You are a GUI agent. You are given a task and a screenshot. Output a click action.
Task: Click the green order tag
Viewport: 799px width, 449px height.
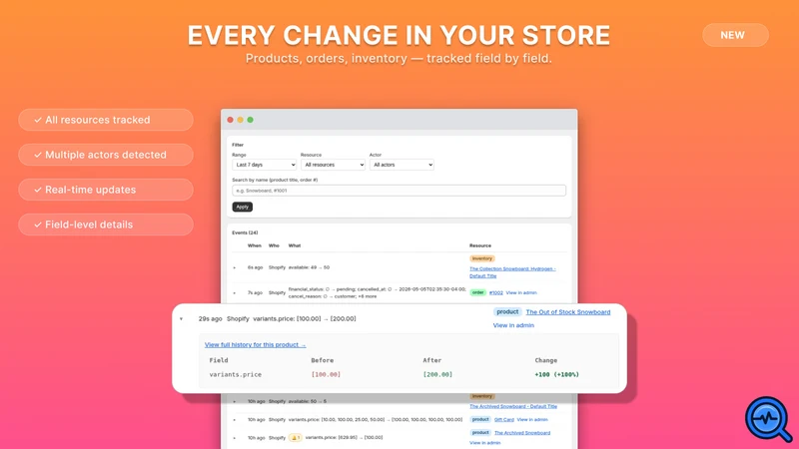point(477,292)
